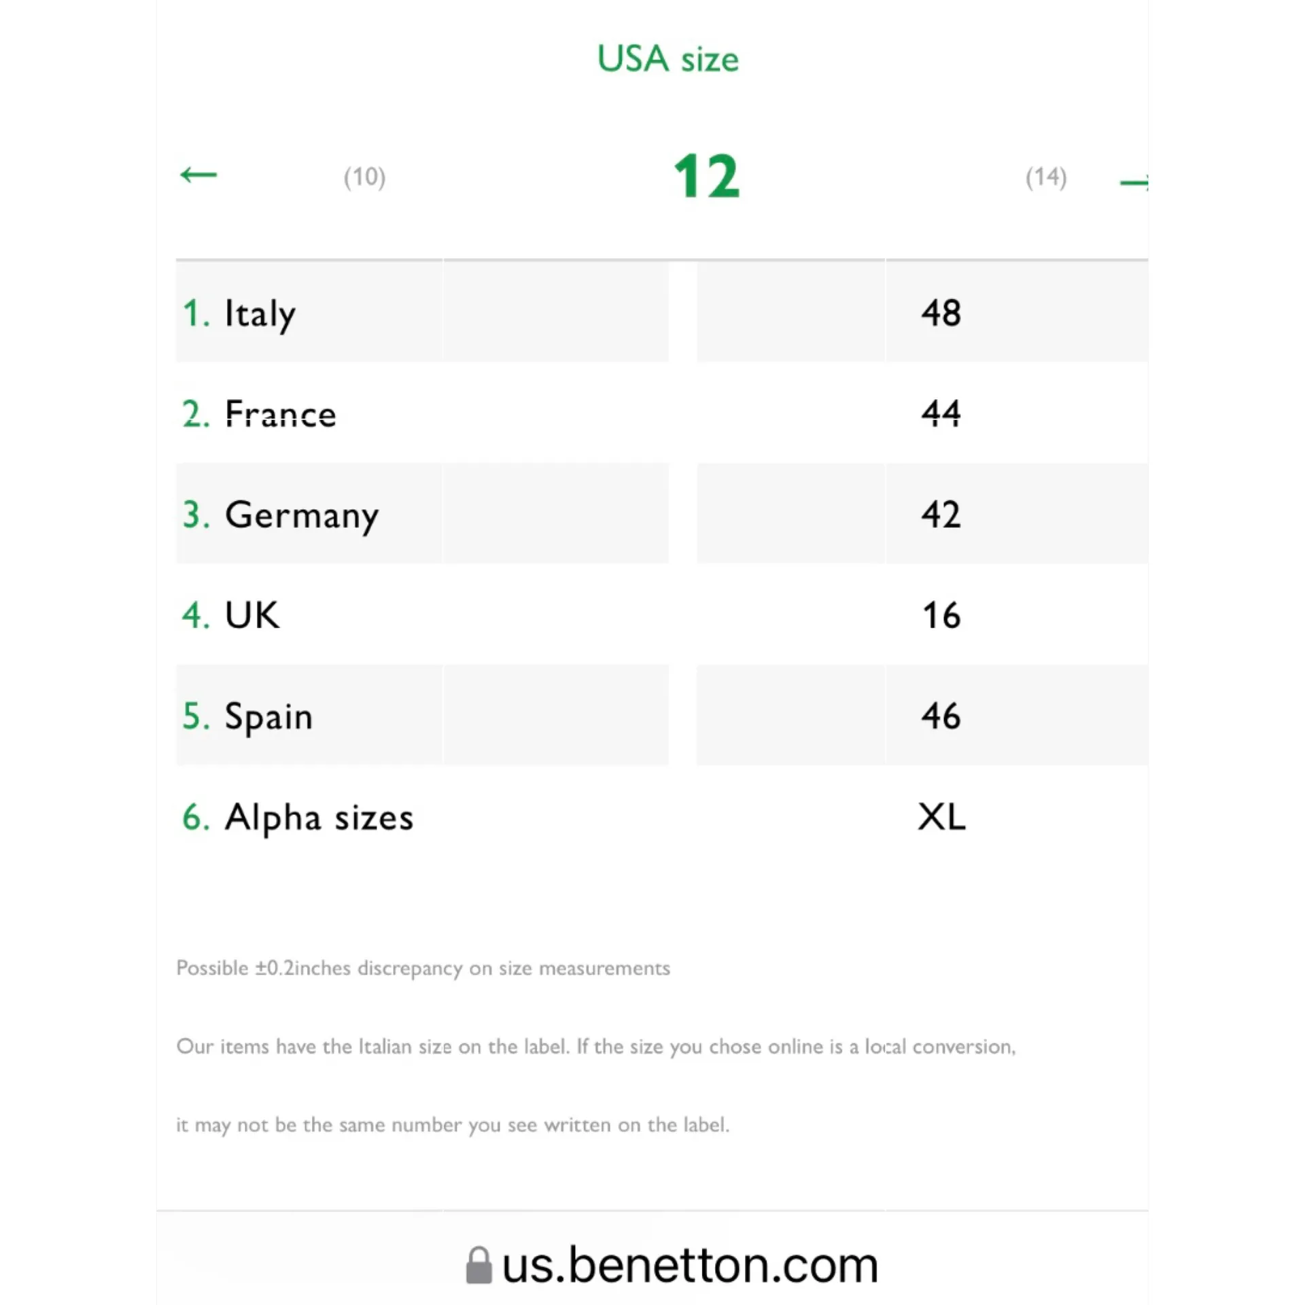Select the France row label

tap(280, 414)
